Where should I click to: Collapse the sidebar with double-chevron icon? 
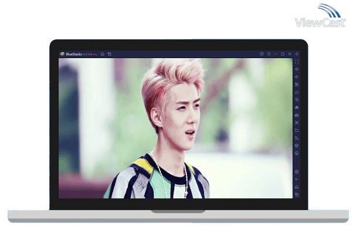(297, 54)
